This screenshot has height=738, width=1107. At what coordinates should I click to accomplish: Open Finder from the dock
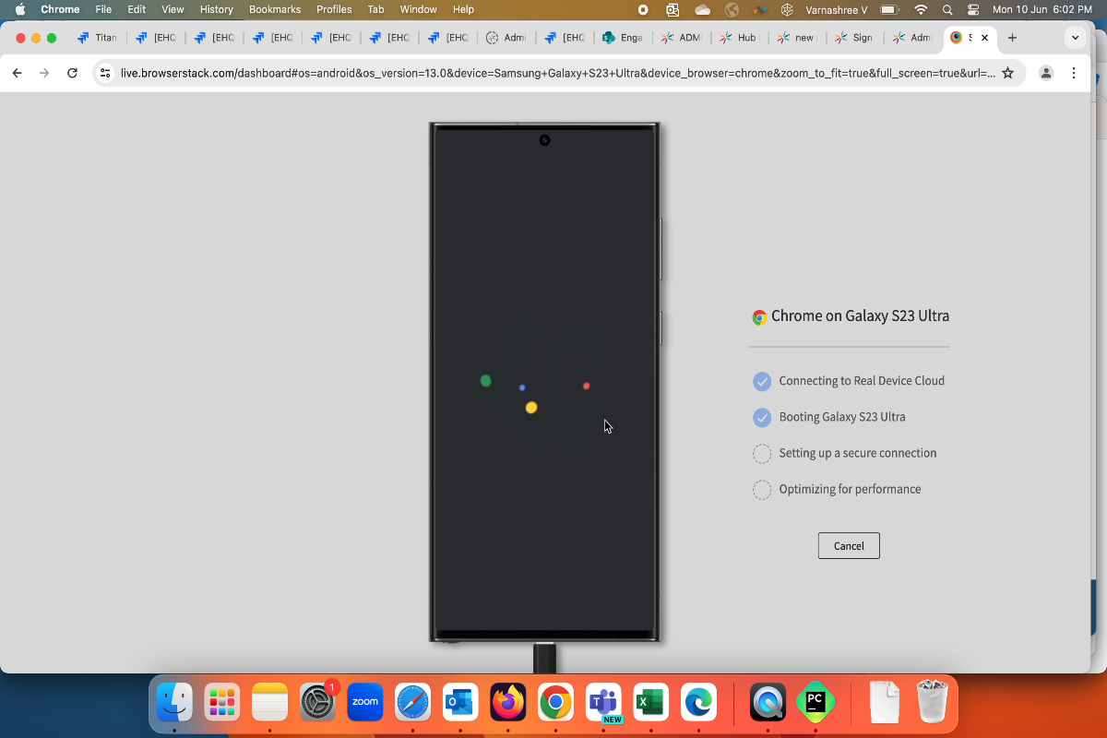tap(173, 702)
